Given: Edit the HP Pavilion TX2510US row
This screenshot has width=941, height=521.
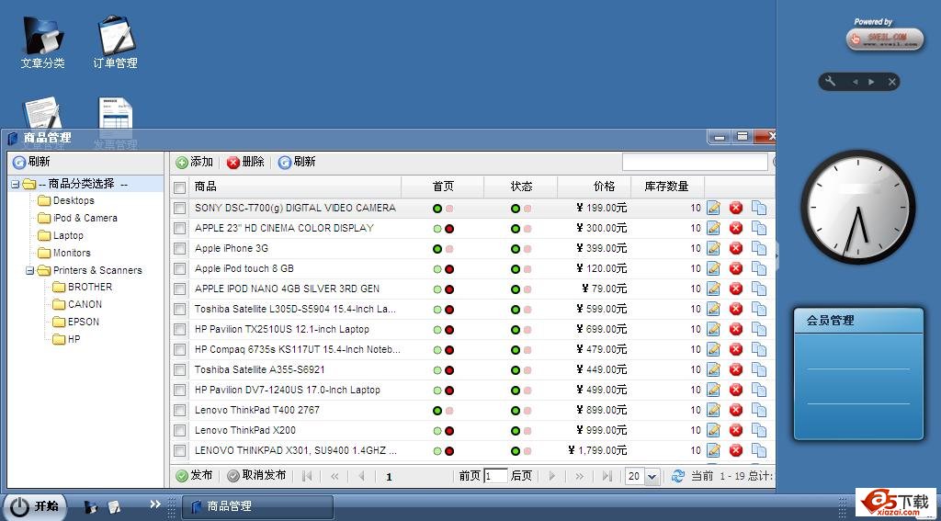Looking at the screenshot, I should pos(713,330).
